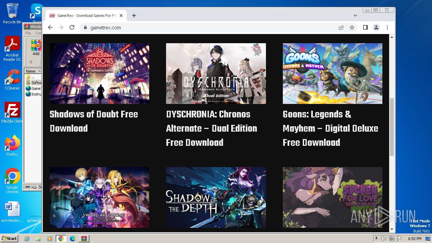Click scrollbar down arrow in Chrome

392,230
